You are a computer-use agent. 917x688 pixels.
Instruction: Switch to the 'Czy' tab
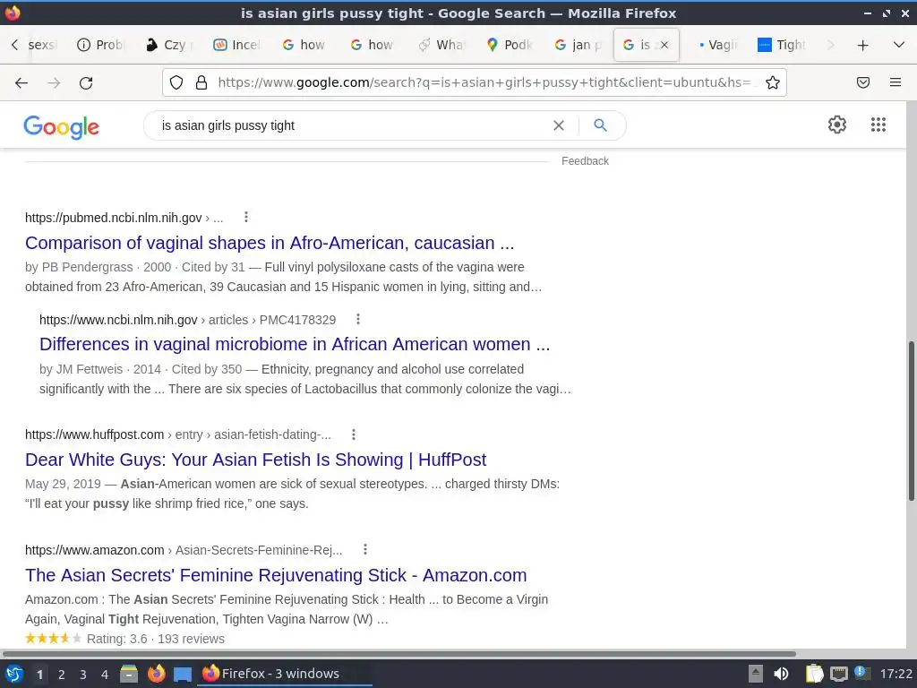(x=169, y=45)
